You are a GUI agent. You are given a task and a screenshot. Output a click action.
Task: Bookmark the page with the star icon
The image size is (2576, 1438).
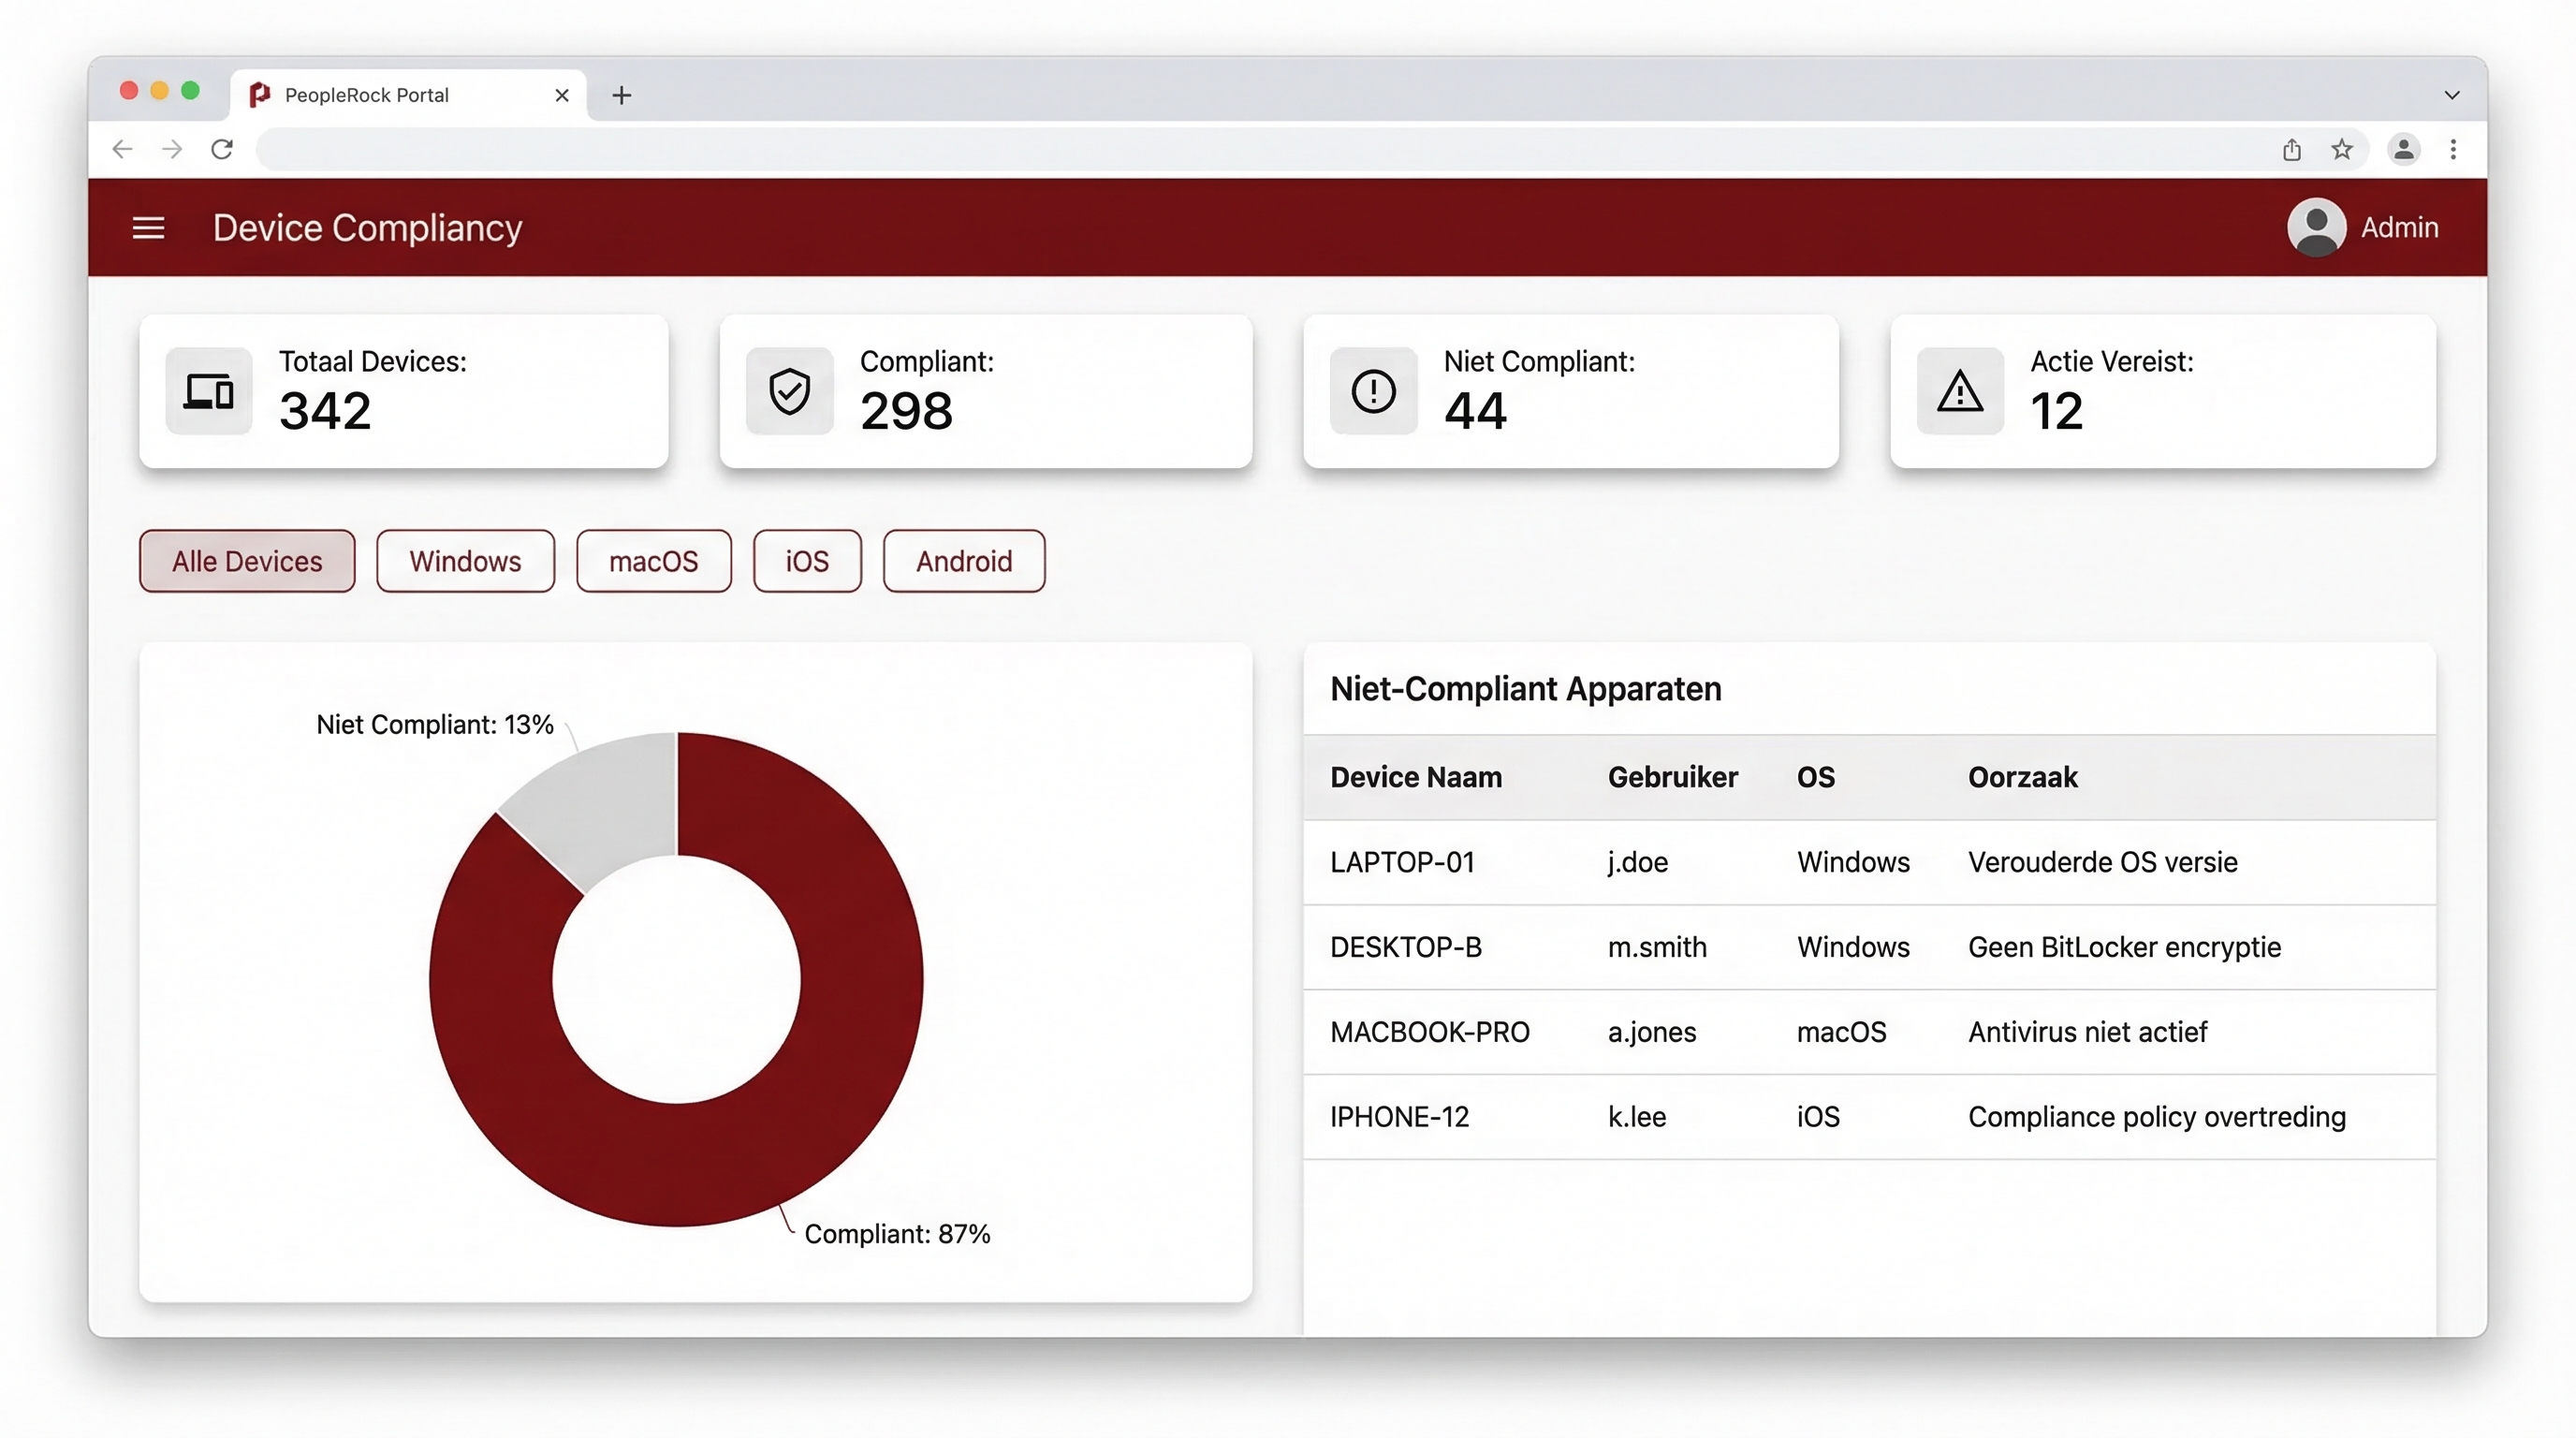coord(2341,149)
